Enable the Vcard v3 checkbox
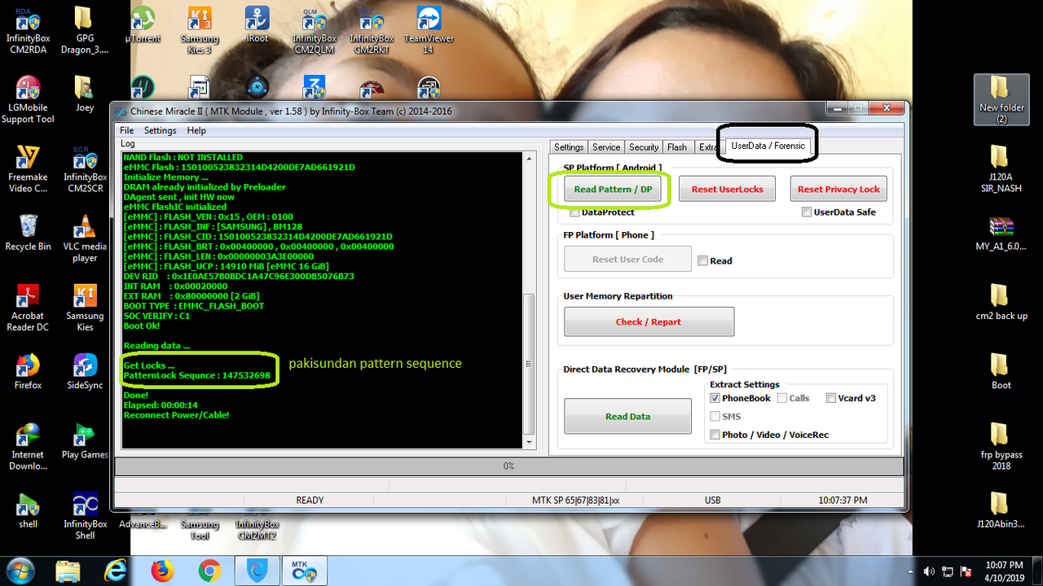1043x586 pixels. click(x=831, y=399)
